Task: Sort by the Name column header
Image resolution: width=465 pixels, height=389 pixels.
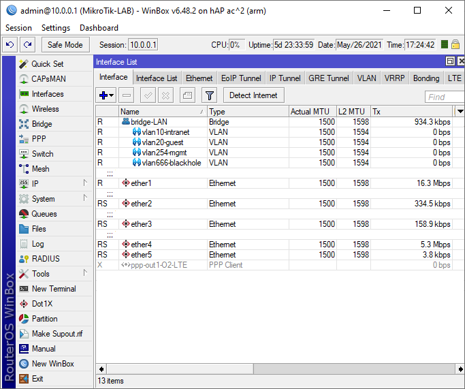Action: [163, 112]
